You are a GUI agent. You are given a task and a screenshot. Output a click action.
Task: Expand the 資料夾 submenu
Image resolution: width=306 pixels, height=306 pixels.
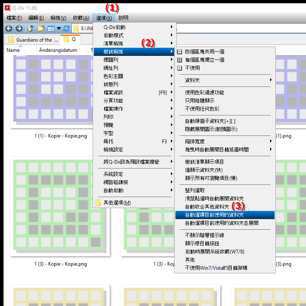pyautogui.click(x=225, y=80)
